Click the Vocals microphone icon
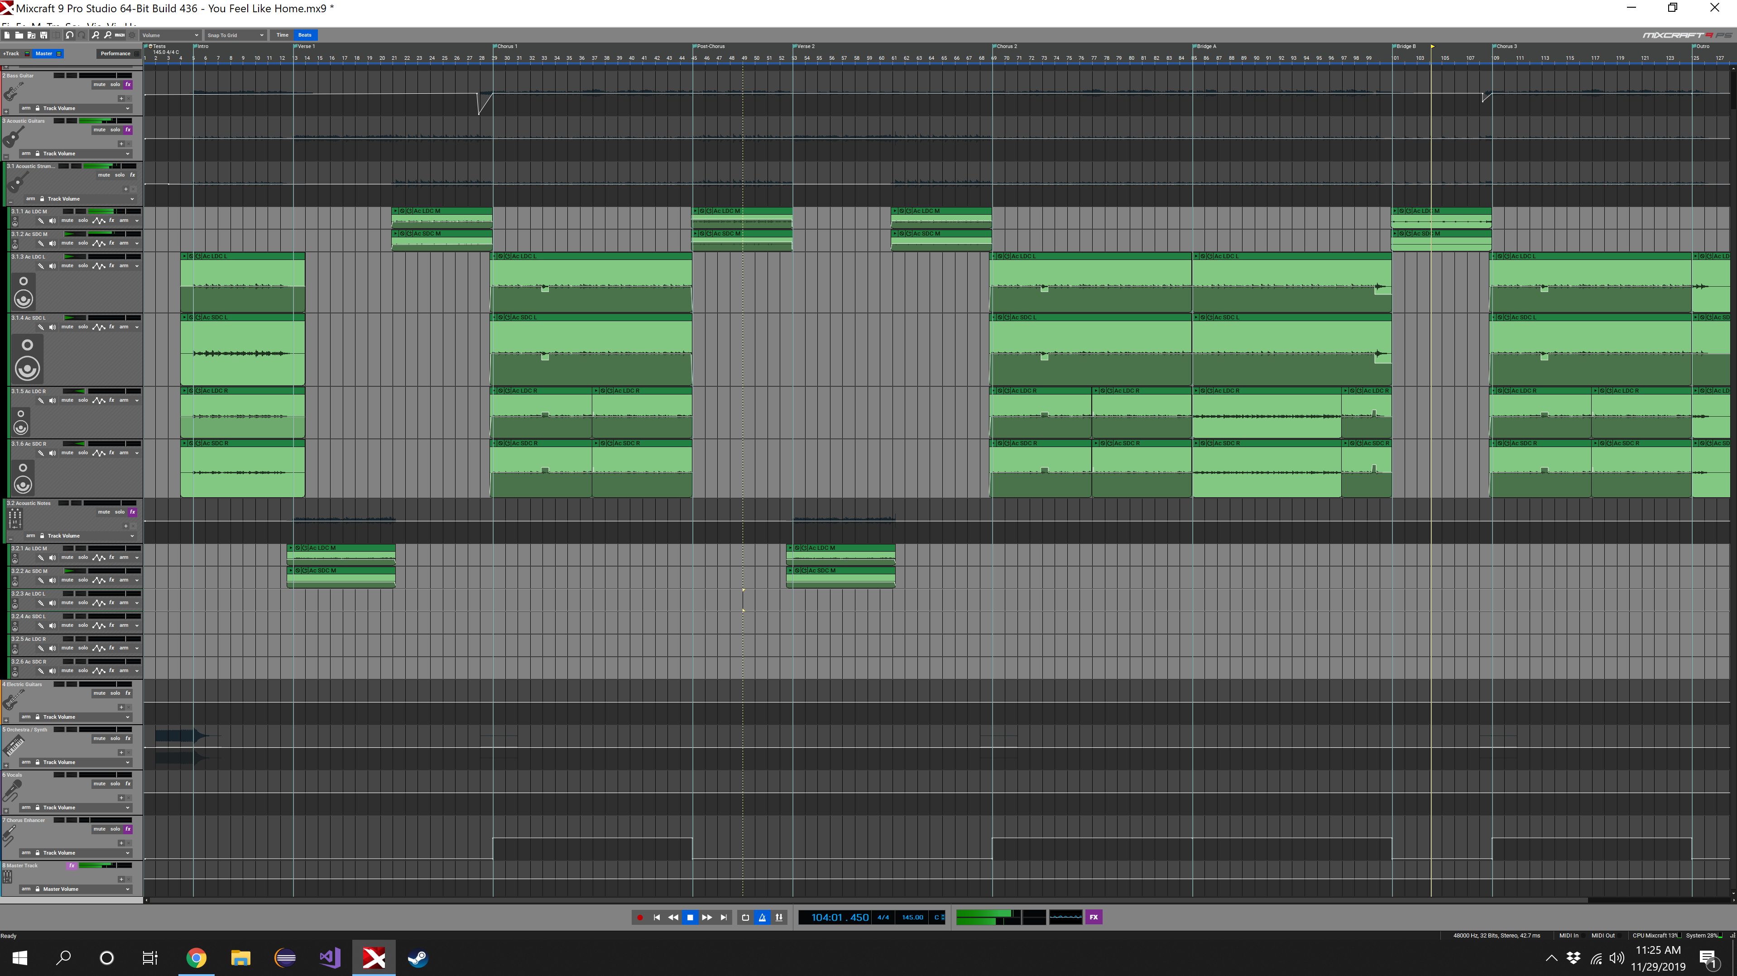The height and width of the screenshot is (976, 1737). pyautogui.click(x=12, y=790)
